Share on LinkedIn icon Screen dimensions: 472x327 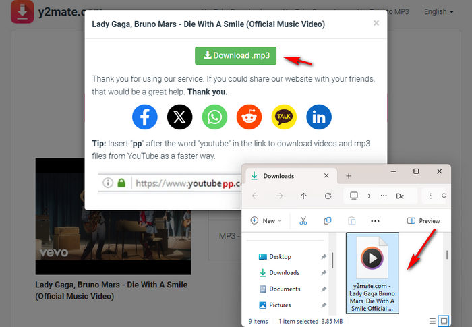[x=319, y=117]
